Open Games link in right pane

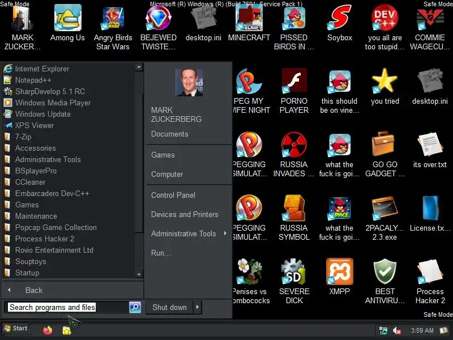[163, 155]
